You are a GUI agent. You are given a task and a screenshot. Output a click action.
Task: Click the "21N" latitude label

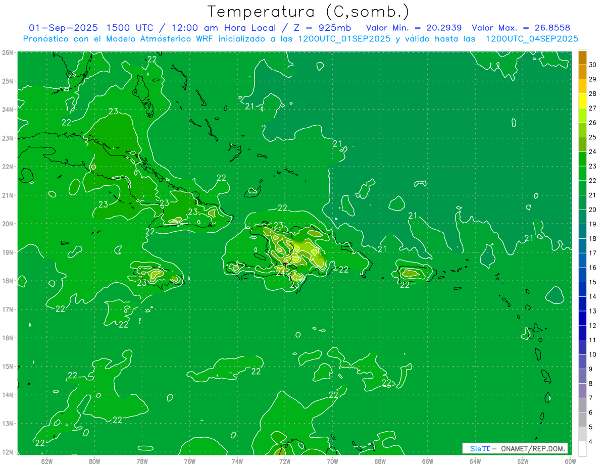coord(8,195)
